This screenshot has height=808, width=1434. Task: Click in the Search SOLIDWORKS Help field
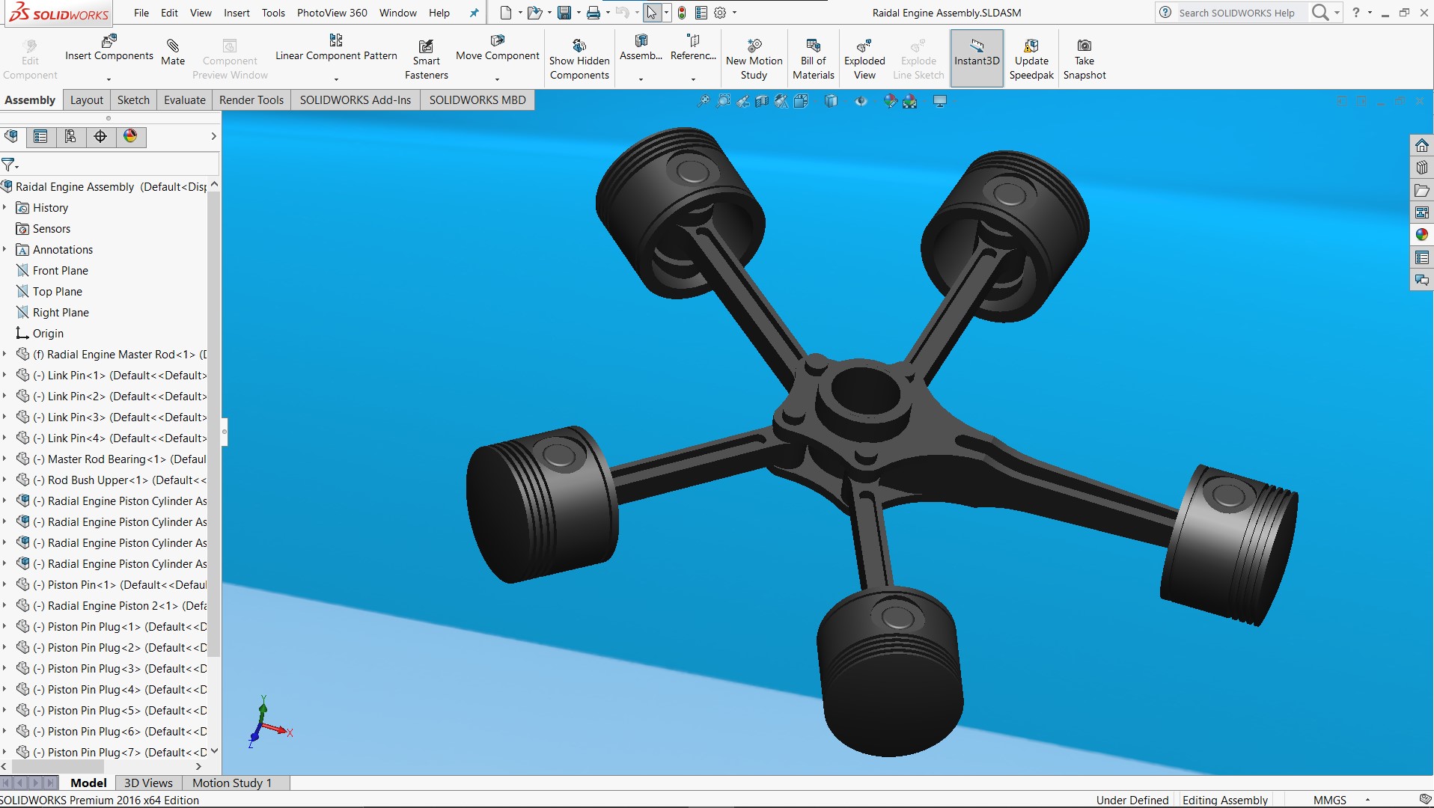[1241, 13]
